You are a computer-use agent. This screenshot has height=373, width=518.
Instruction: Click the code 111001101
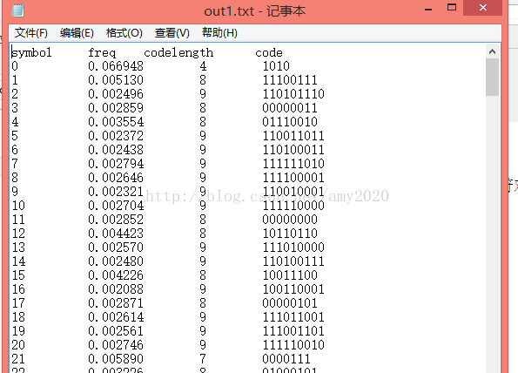coord(293,331)
